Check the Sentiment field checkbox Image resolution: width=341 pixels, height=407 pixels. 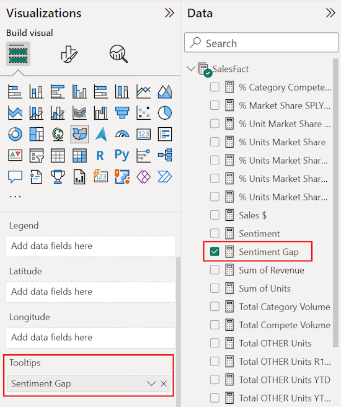[215, 233]
